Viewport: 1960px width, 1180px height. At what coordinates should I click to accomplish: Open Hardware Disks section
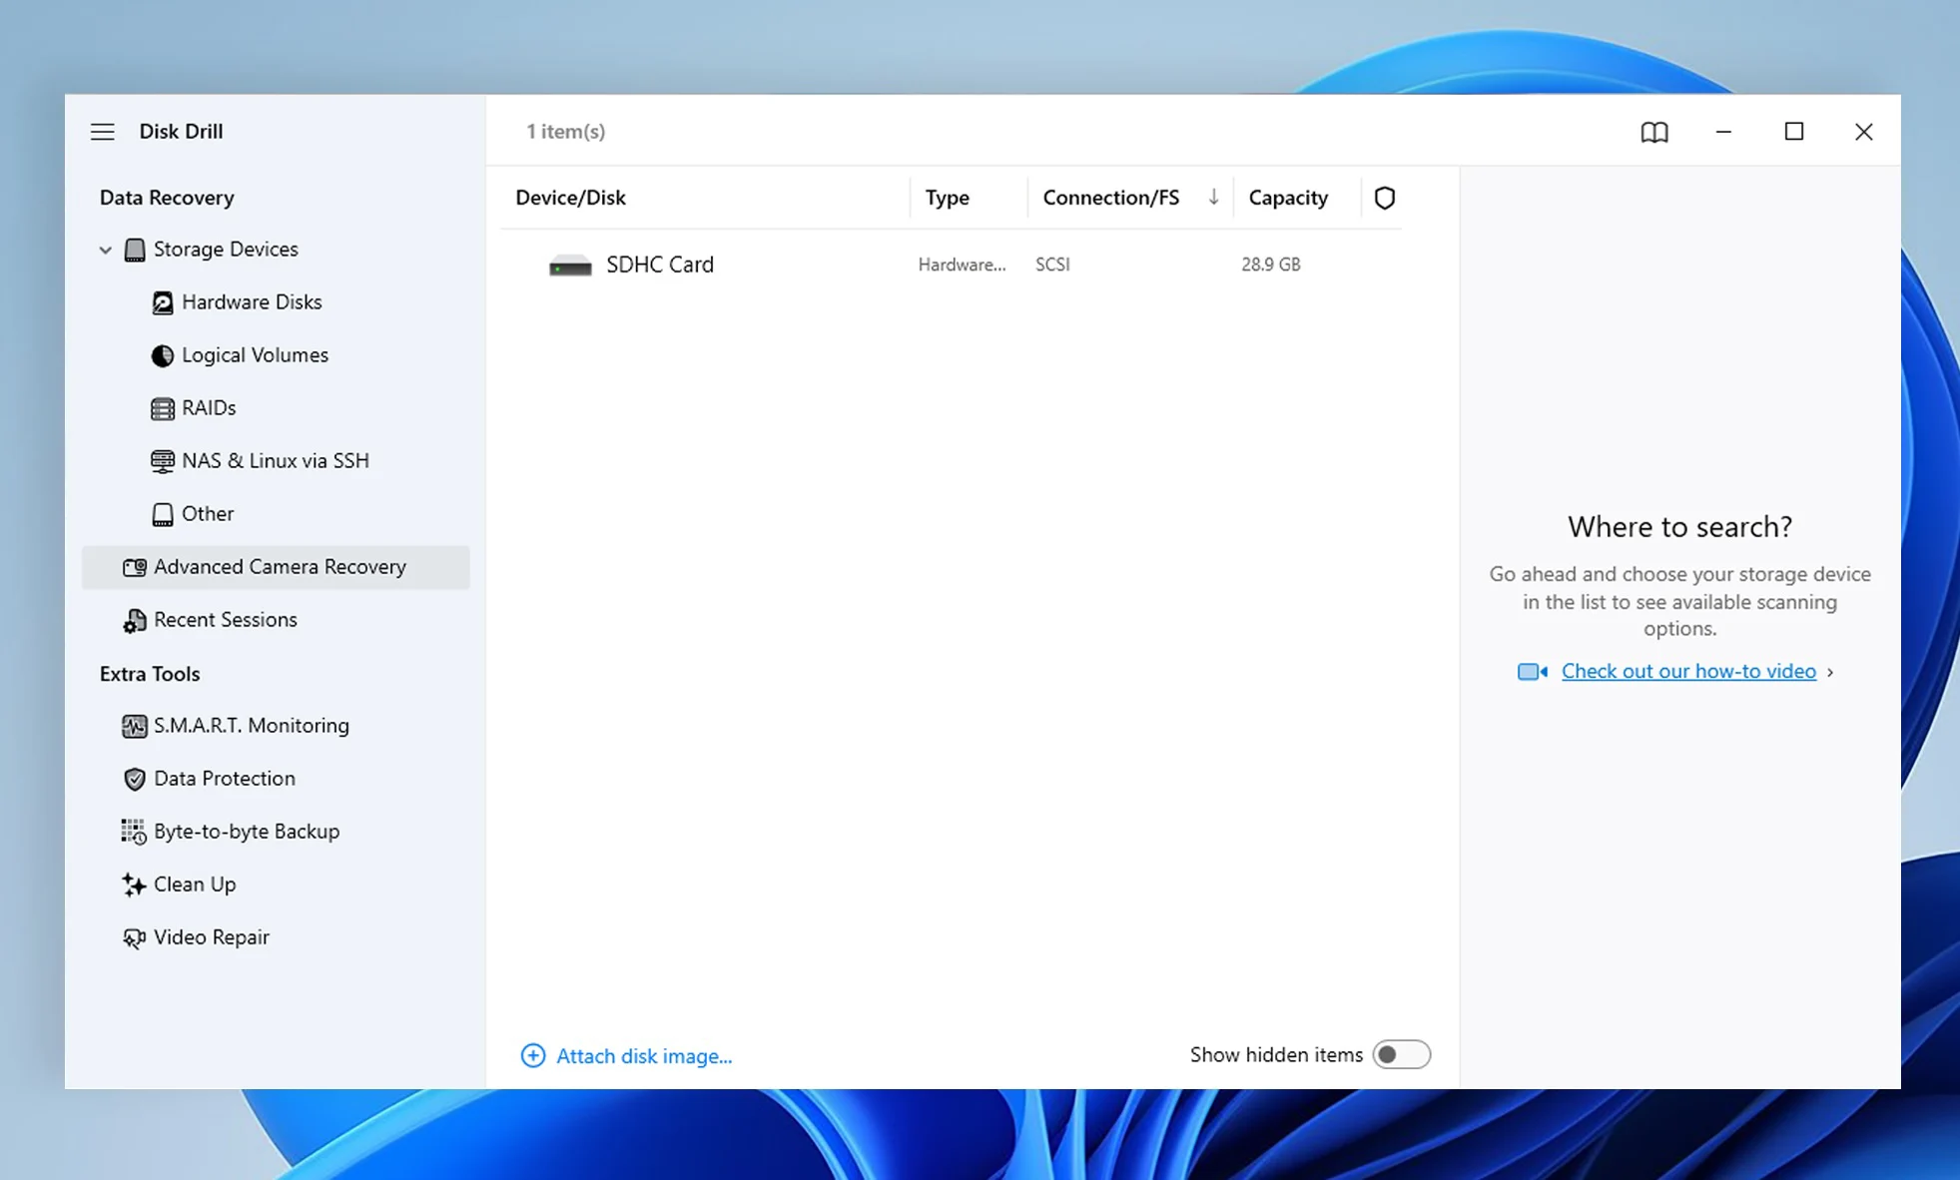[x=252, y=302]
